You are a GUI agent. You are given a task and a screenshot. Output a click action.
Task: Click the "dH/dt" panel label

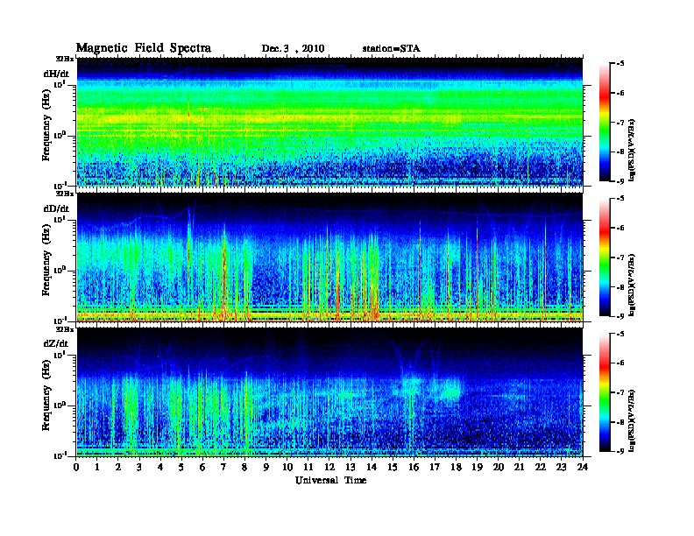56,74
